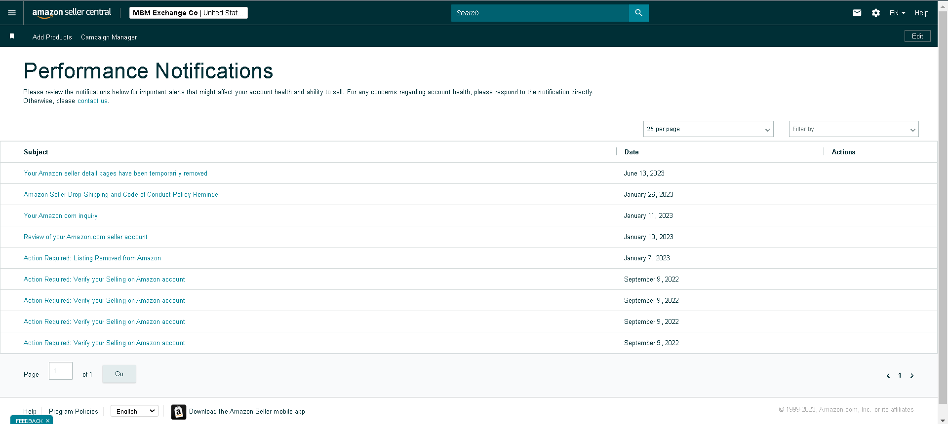Image resolution: width=948 pixels, height=424 pixels.
Task: Click Help in the top header
Action: pyautogui.click(x=921, y=13)
